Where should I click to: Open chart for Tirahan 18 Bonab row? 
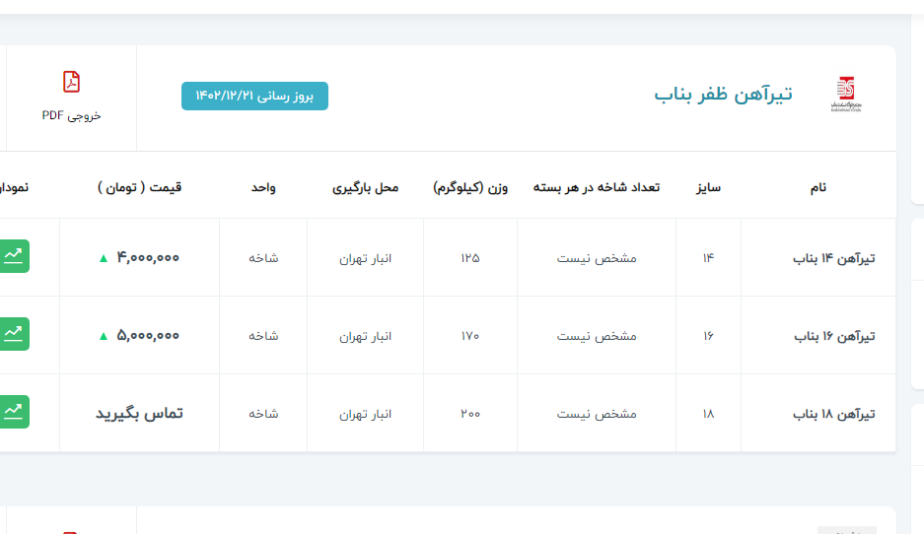click(x=14, y=411)
